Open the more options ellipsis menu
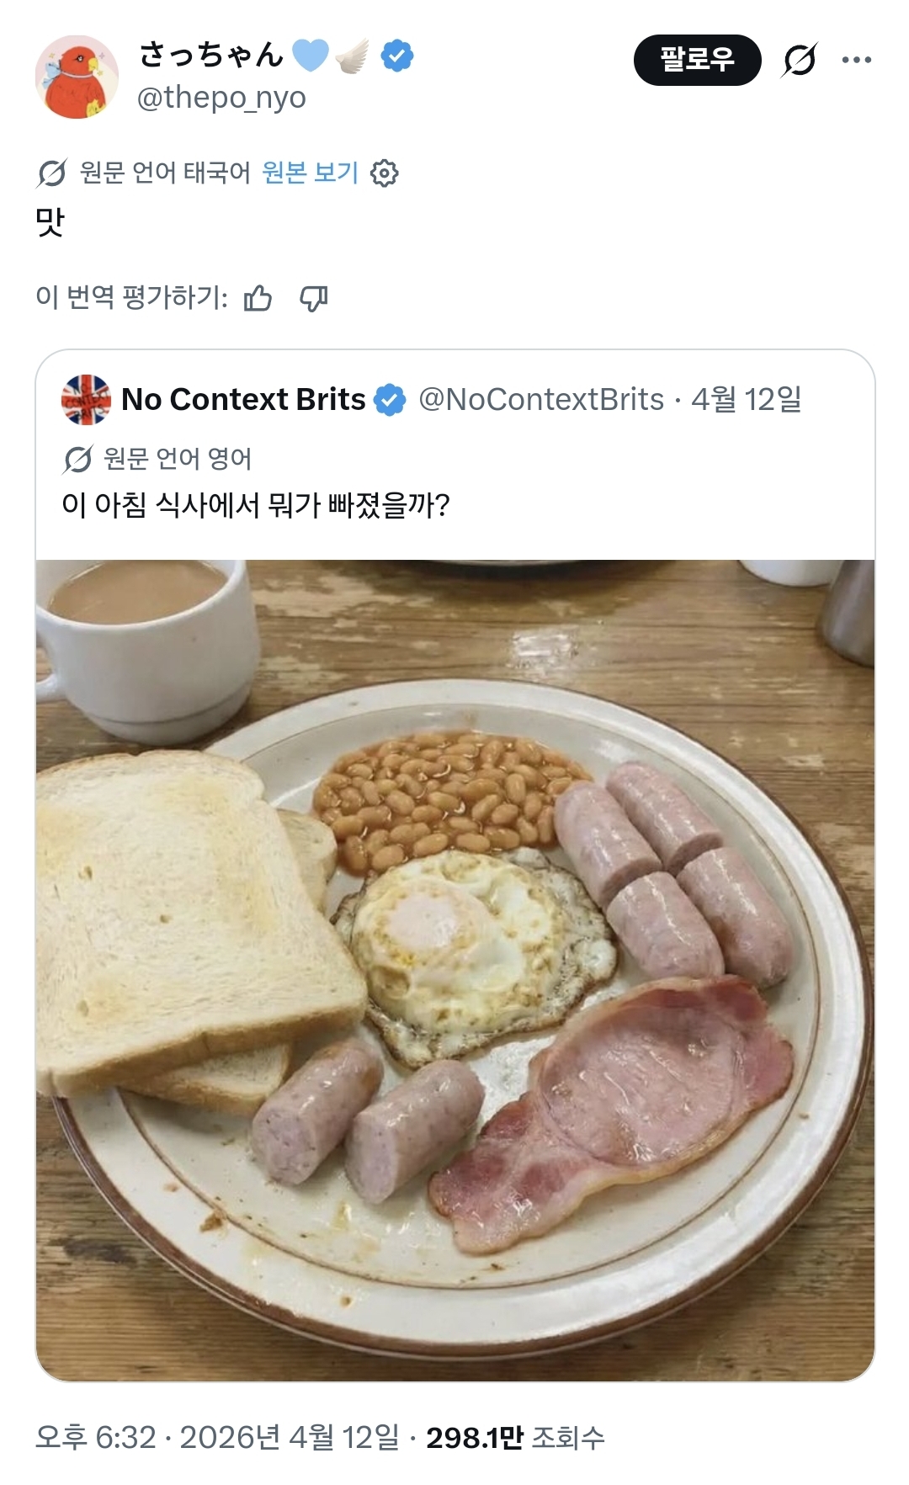Screen dimensions: 909x1485 (856, 60)
